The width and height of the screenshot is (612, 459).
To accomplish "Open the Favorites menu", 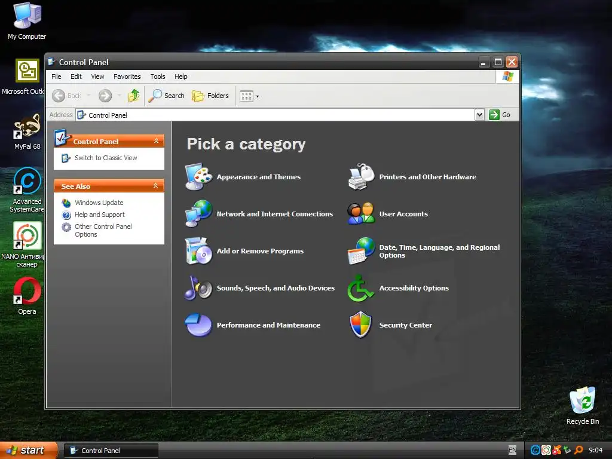I will (x=127, y=76).
